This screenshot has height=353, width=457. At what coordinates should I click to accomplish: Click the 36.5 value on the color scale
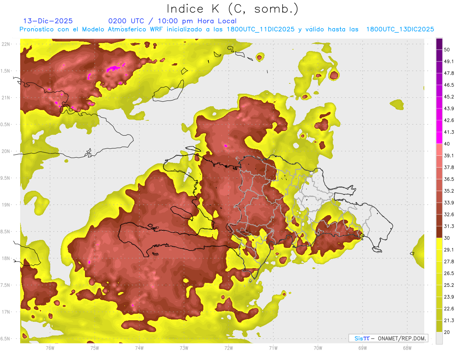tap(449, 179)
